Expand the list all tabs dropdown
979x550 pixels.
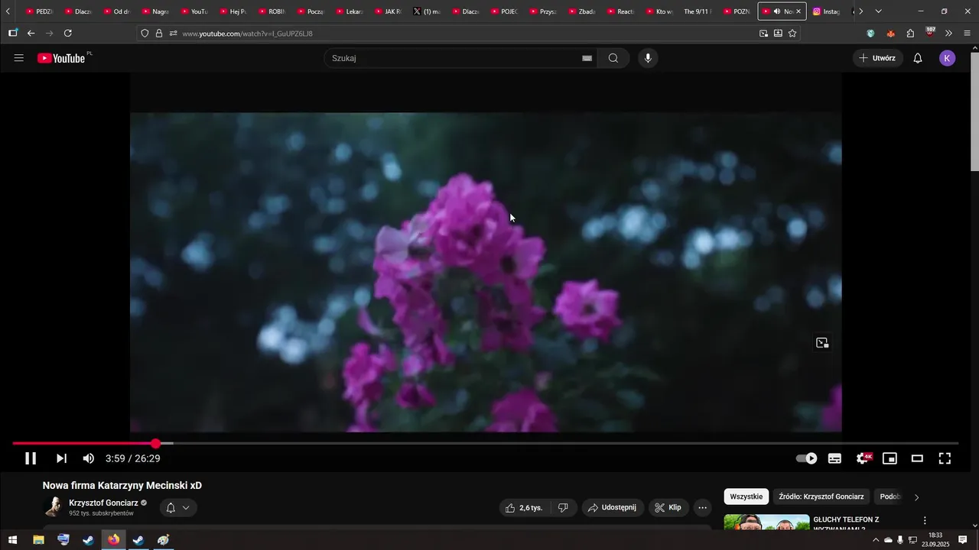click(878, 11)
